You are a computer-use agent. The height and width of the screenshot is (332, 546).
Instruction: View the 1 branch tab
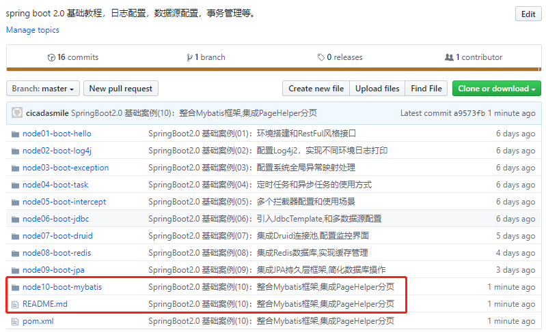coord(206,57)
